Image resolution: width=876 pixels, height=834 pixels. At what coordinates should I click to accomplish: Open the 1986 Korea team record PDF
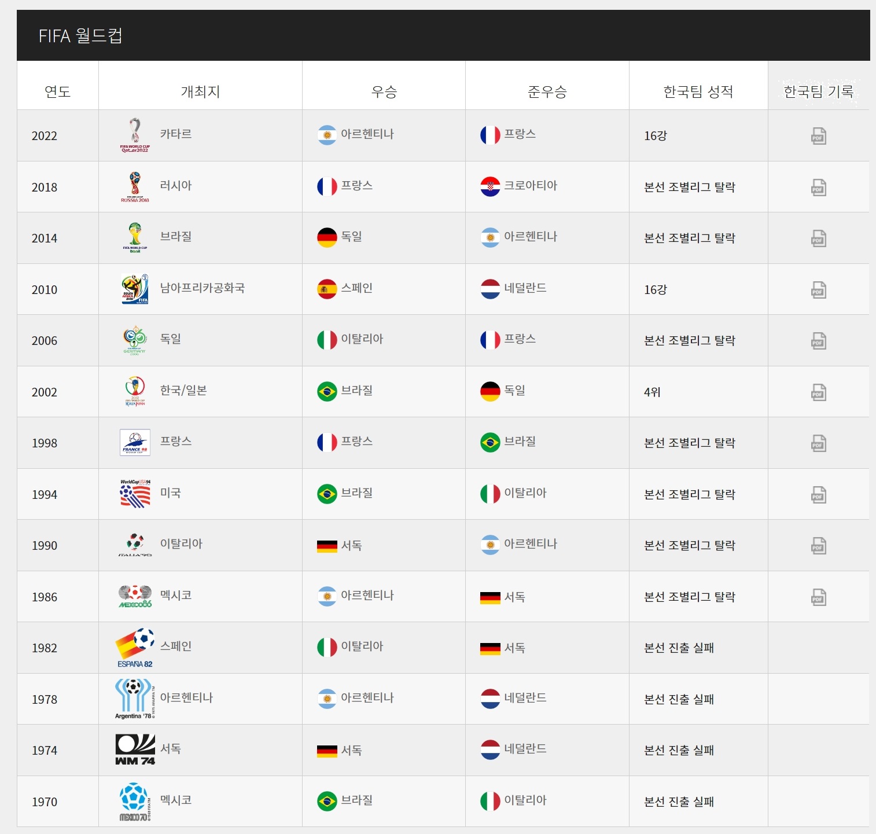[x=818, y=597]
